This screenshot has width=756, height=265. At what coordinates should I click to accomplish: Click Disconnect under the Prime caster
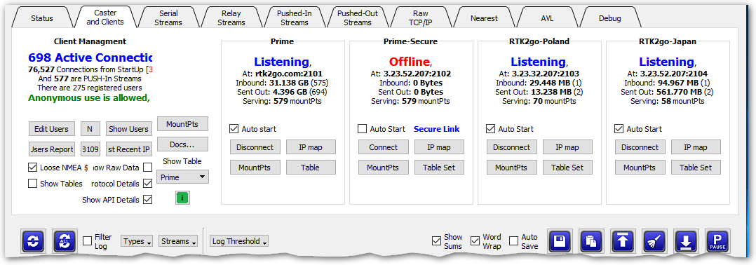tap(255, 147)
